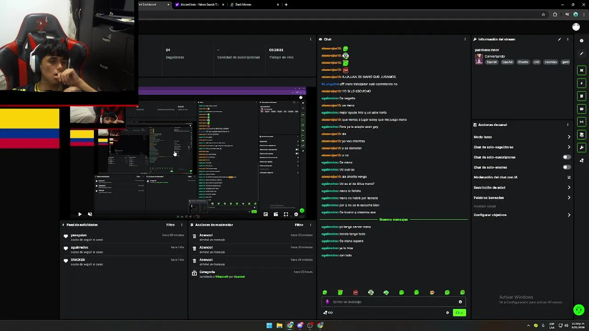Toggle channel actions widget in sidebar
Screen dimensions: 589x331
(582, 135)
